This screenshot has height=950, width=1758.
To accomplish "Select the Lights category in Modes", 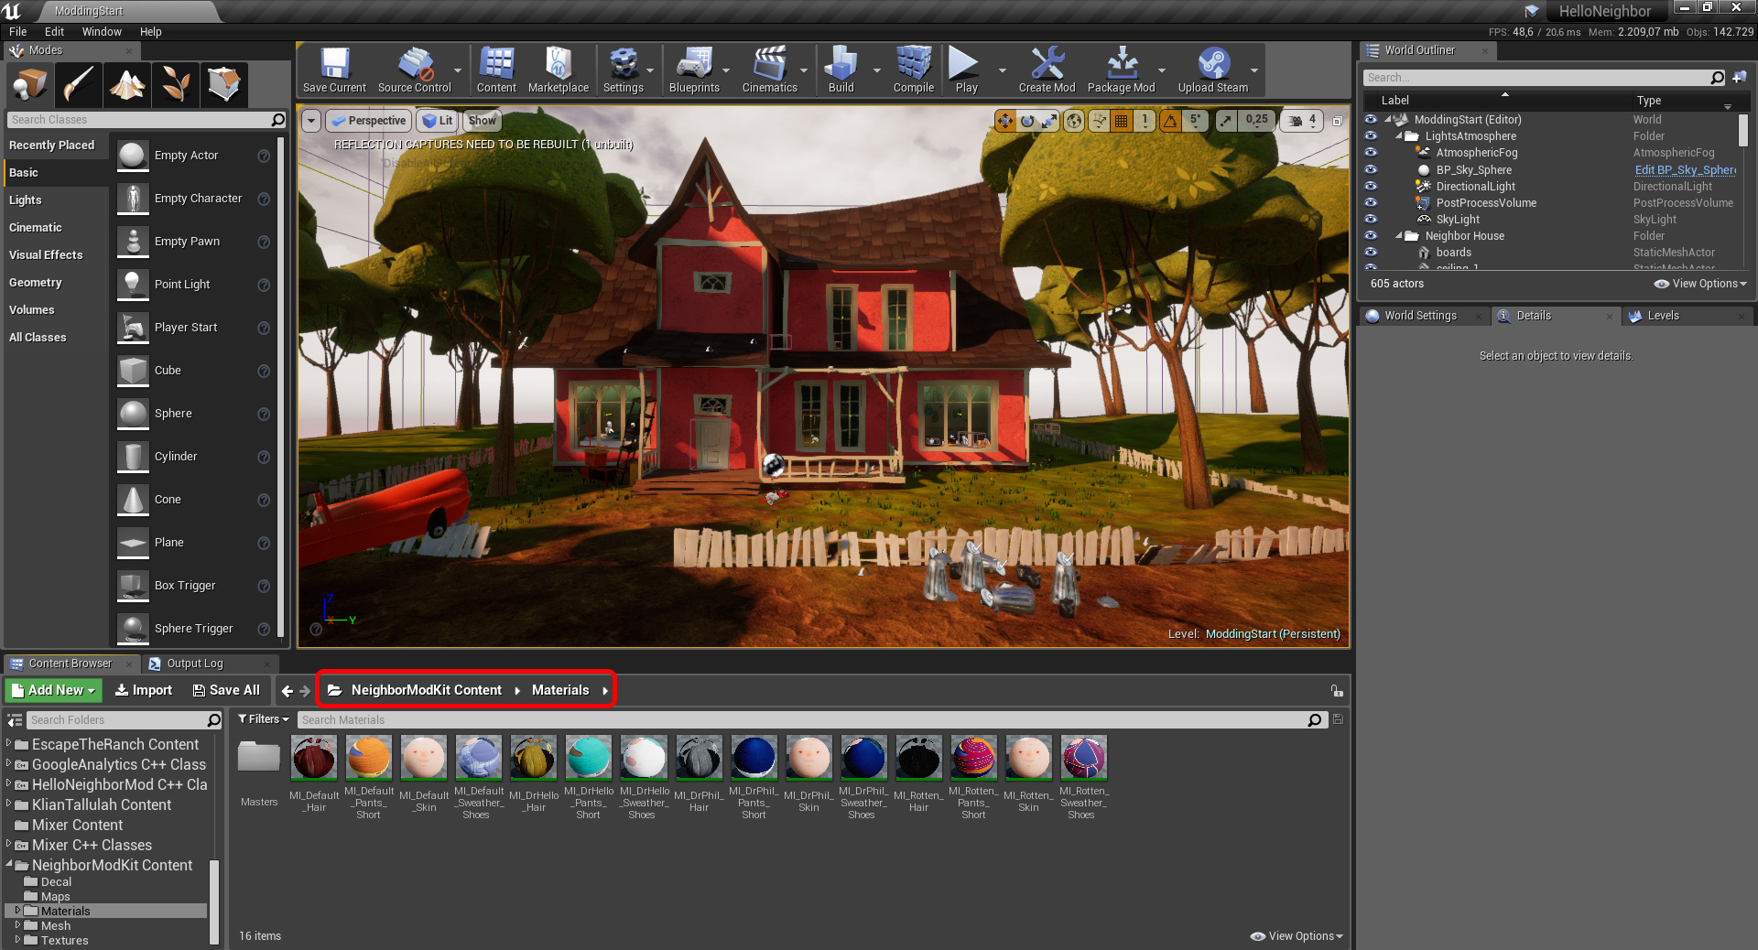I will [x=25, y=200].
